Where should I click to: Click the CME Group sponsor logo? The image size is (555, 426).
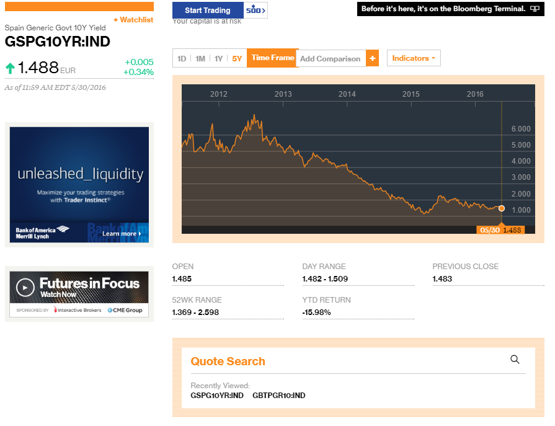coord(125,310)
